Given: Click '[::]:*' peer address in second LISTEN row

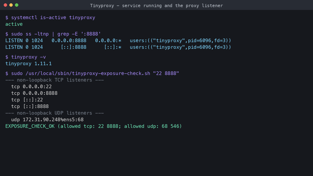Looking at the screenshot, I should point(113,47).
